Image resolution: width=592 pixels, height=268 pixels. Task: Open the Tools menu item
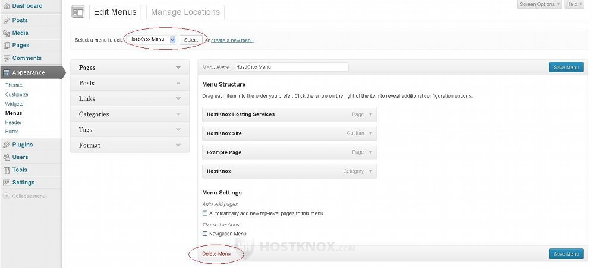(x=20, y=170)
